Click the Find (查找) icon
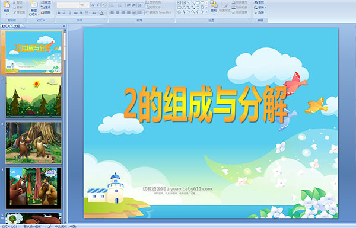Image resolution: width=356 pixels, height=228 pixels. tap(259, 2)
